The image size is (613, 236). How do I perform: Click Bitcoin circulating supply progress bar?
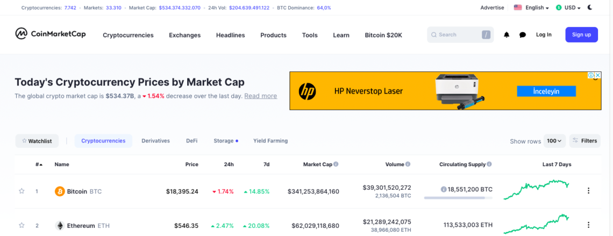coord(458,198)
